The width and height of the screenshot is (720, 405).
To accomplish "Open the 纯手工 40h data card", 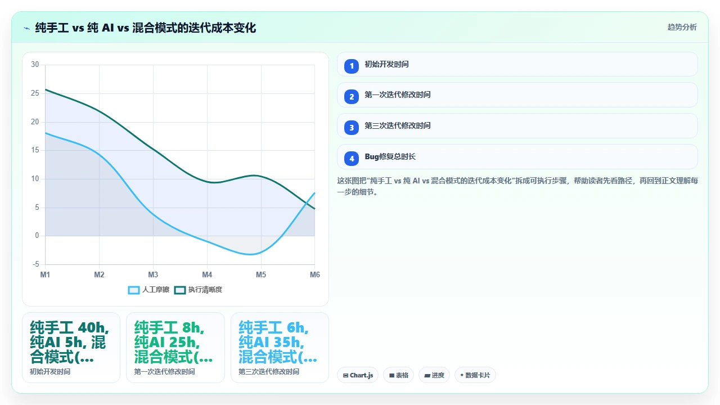I will tap(71, 348).
